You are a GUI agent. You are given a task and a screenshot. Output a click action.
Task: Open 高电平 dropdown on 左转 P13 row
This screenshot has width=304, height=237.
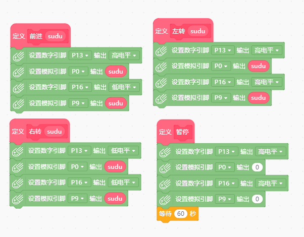(267, 50)
